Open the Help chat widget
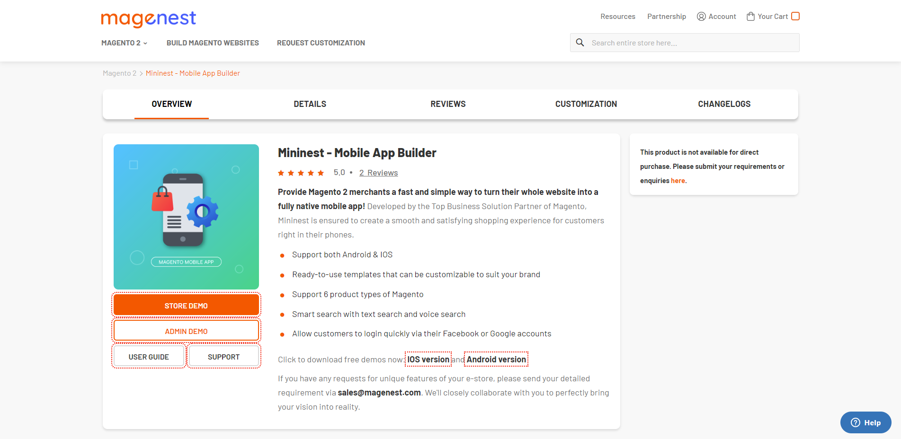Viewport: 901px width, 439px height. 865,422
